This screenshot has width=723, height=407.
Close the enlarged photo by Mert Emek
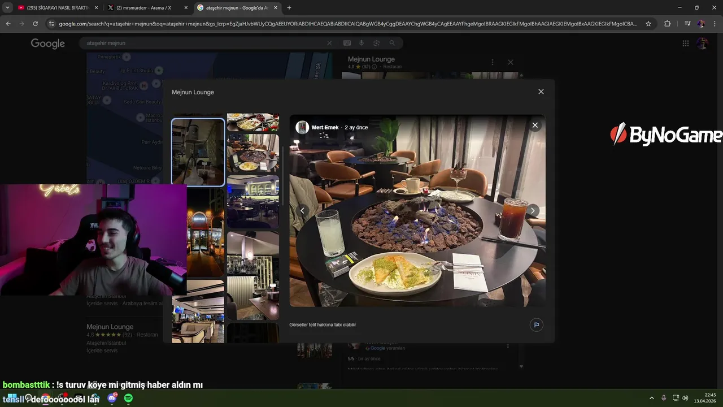coord(535,125)
